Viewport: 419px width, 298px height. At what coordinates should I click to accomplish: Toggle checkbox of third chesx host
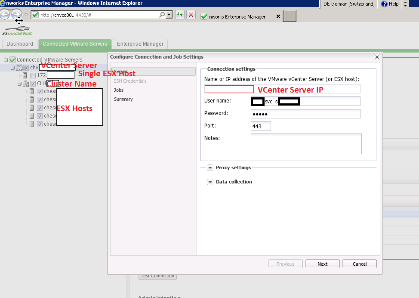[x=40, y=108]
